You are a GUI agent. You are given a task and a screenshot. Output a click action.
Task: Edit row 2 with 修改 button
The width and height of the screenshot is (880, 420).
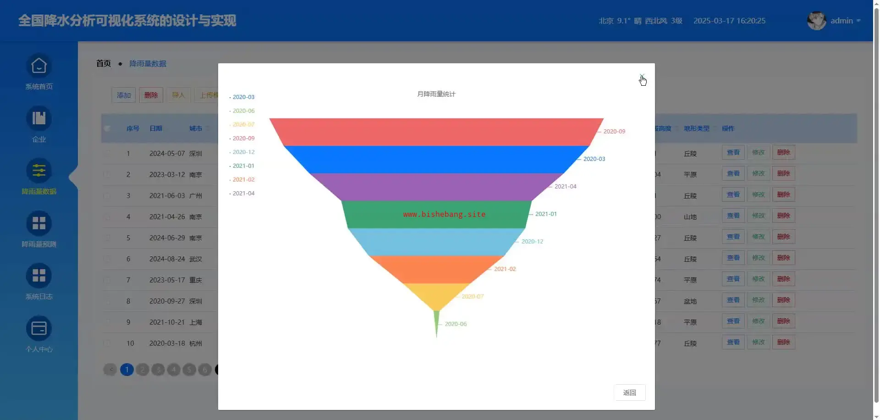pos(759,174)
